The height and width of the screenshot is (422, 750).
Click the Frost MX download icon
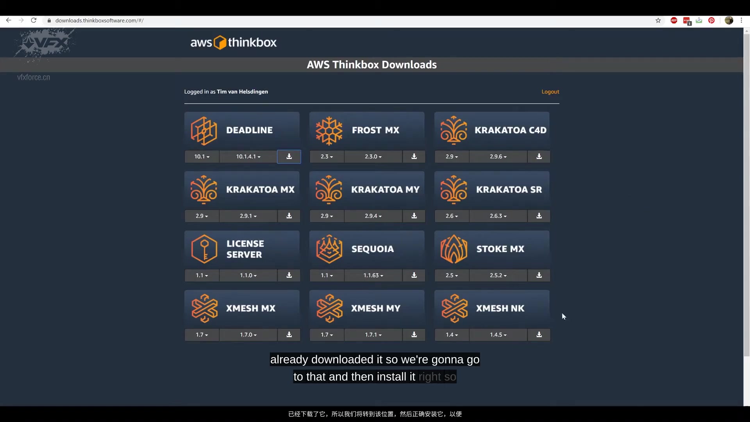pos(414,157)
